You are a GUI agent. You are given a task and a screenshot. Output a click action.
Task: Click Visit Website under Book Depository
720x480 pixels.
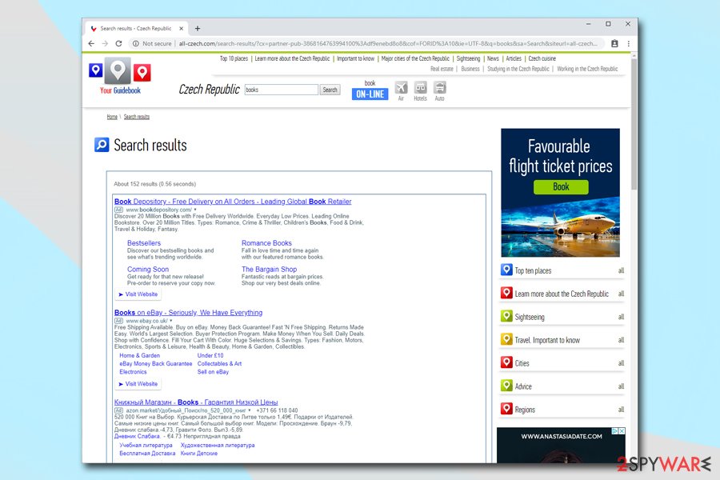click(x=138, y=294)
